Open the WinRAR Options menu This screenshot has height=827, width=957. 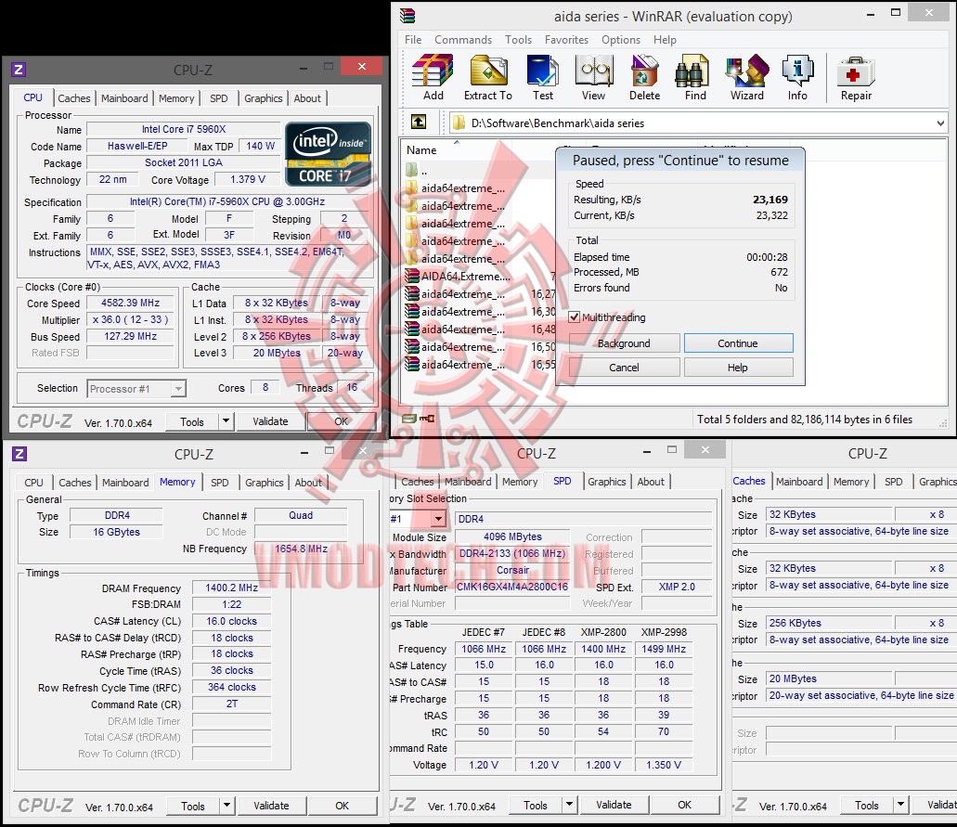(621, 40)
